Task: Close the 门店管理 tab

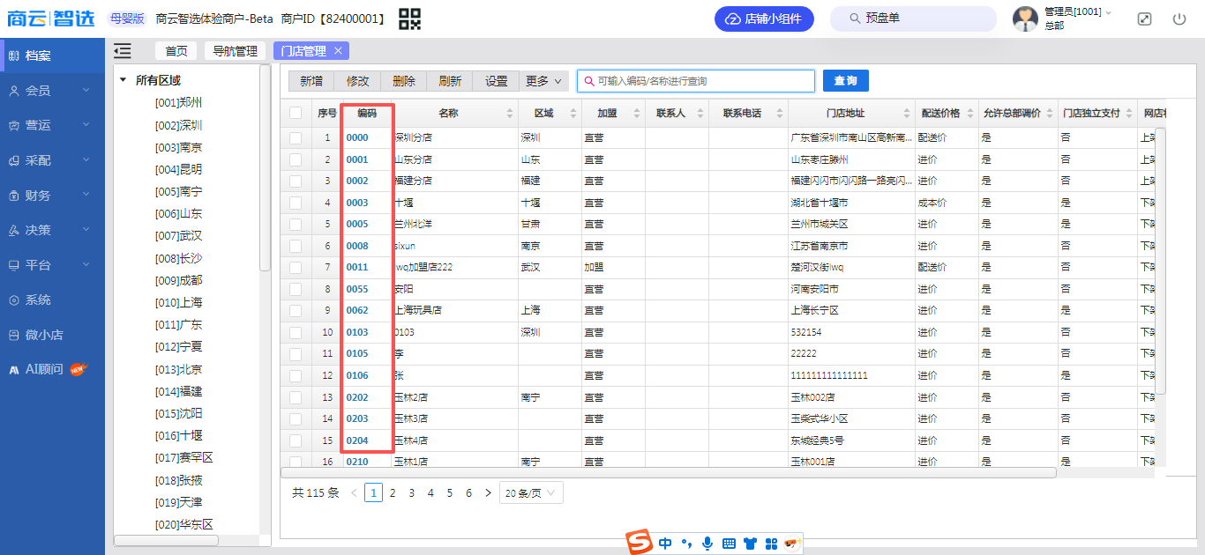Action: 338,51
